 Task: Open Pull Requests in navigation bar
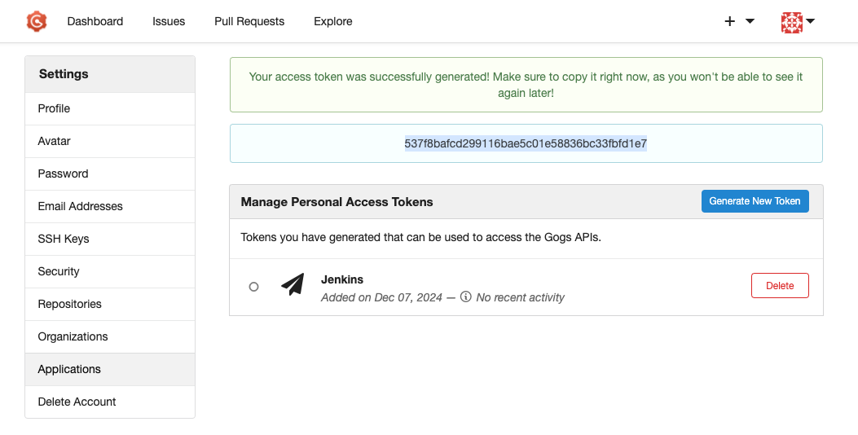click(x=249, y=21)
